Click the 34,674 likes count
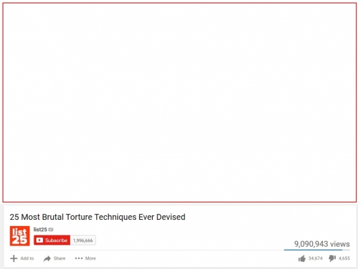The height and width of the screenshot is (269, 358). point(316,258)
